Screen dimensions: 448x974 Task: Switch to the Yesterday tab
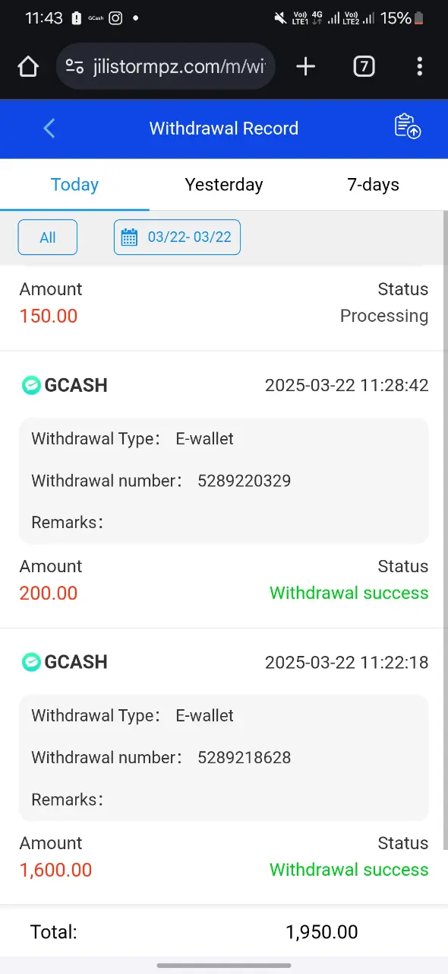pos(224,185)
